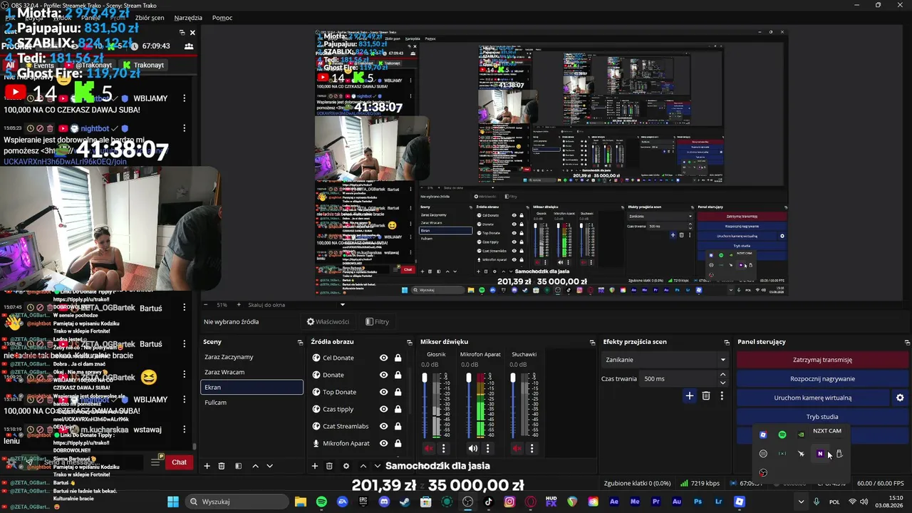912x513 pixels.
Task: Decrease Czas trwania duration value
Action: coord(722,383)
